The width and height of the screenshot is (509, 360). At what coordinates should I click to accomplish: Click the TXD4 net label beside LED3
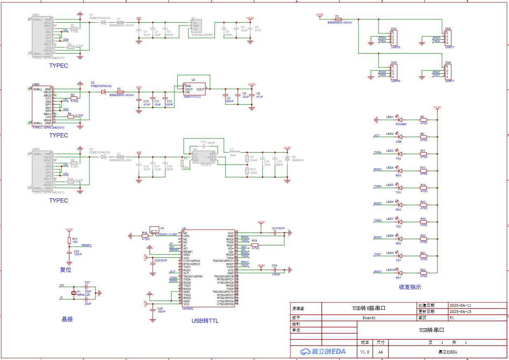coord(377,153)
